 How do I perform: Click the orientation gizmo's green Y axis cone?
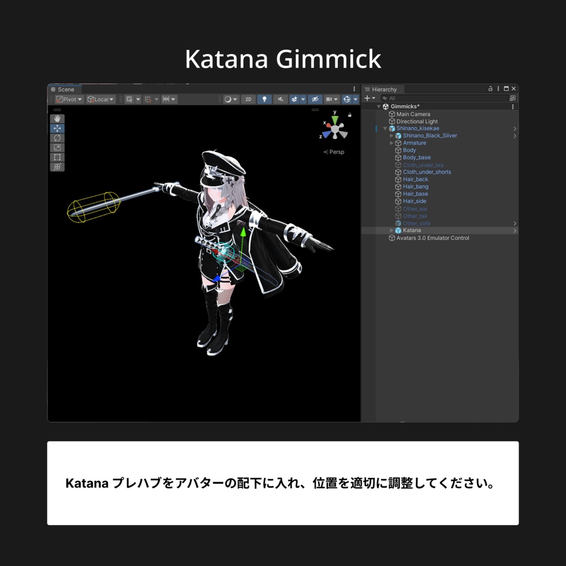point(336,120)
